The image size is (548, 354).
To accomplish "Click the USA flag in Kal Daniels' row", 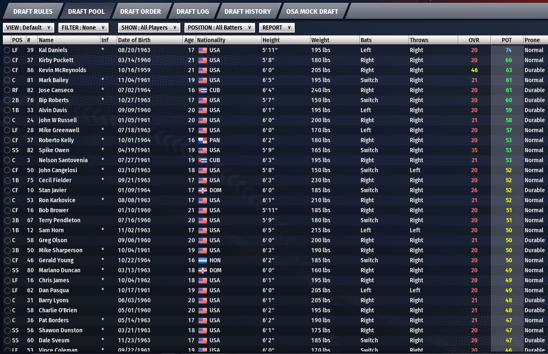I will pyautogui.click(x=202, y=50).
